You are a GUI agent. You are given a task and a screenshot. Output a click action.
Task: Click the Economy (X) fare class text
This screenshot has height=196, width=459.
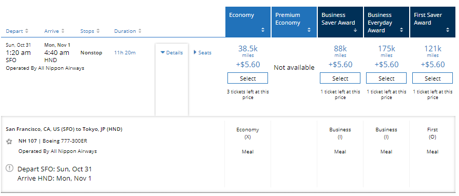tap(247, 133)
